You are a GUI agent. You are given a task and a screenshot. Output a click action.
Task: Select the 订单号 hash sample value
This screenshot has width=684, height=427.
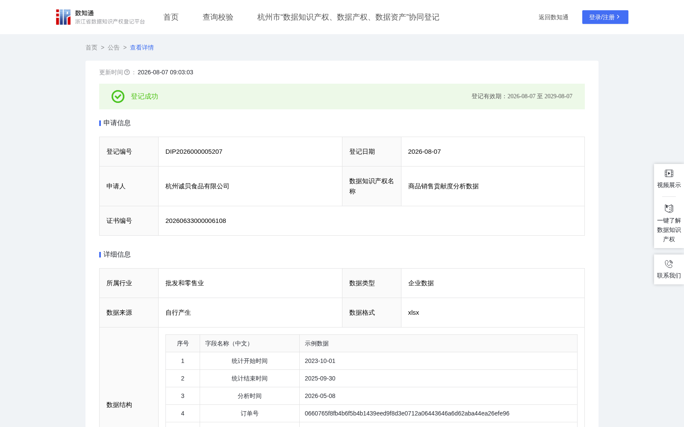[x=407, y=413]
